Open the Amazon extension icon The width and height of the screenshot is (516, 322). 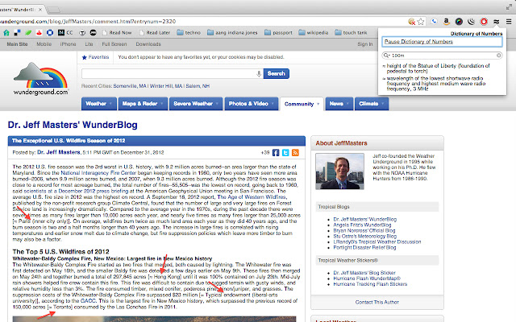pyautogui.click(x=446, y=22)
